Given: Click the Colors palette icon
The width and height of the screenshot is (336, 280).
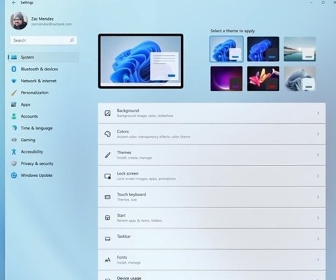Looking at the screenshot, I should pos(108,134).
